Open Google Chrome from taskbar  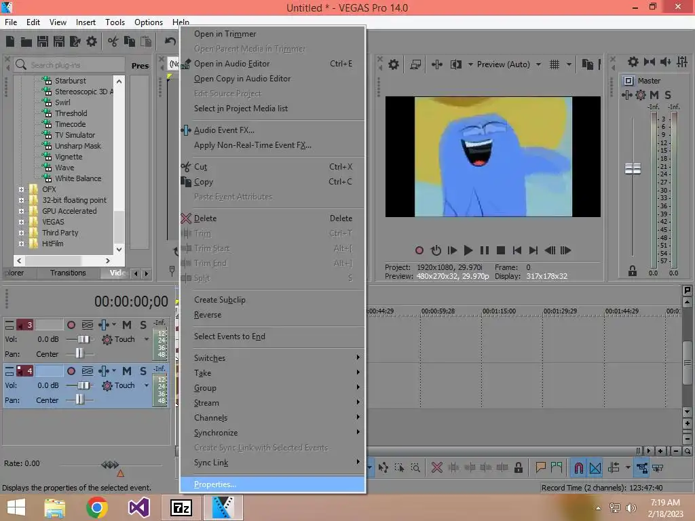tap(97, 507)
